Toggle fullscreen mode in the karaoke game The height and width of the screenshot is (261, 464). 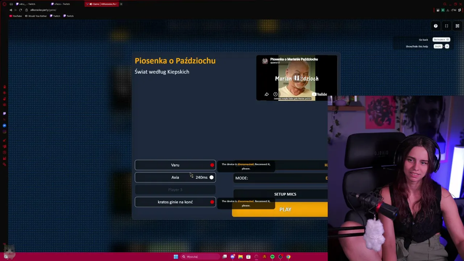tap(447, 26)
